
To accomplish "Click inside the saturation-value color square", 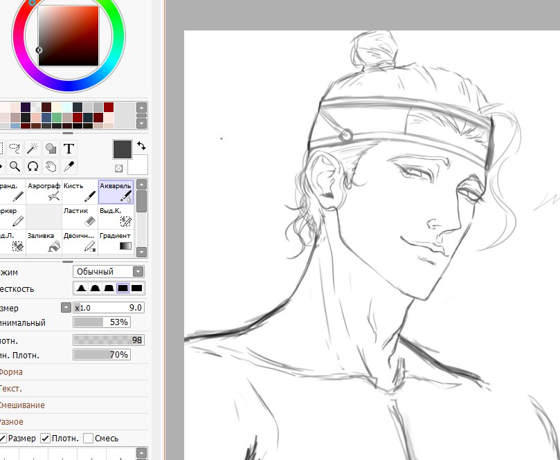I will 69,36.
